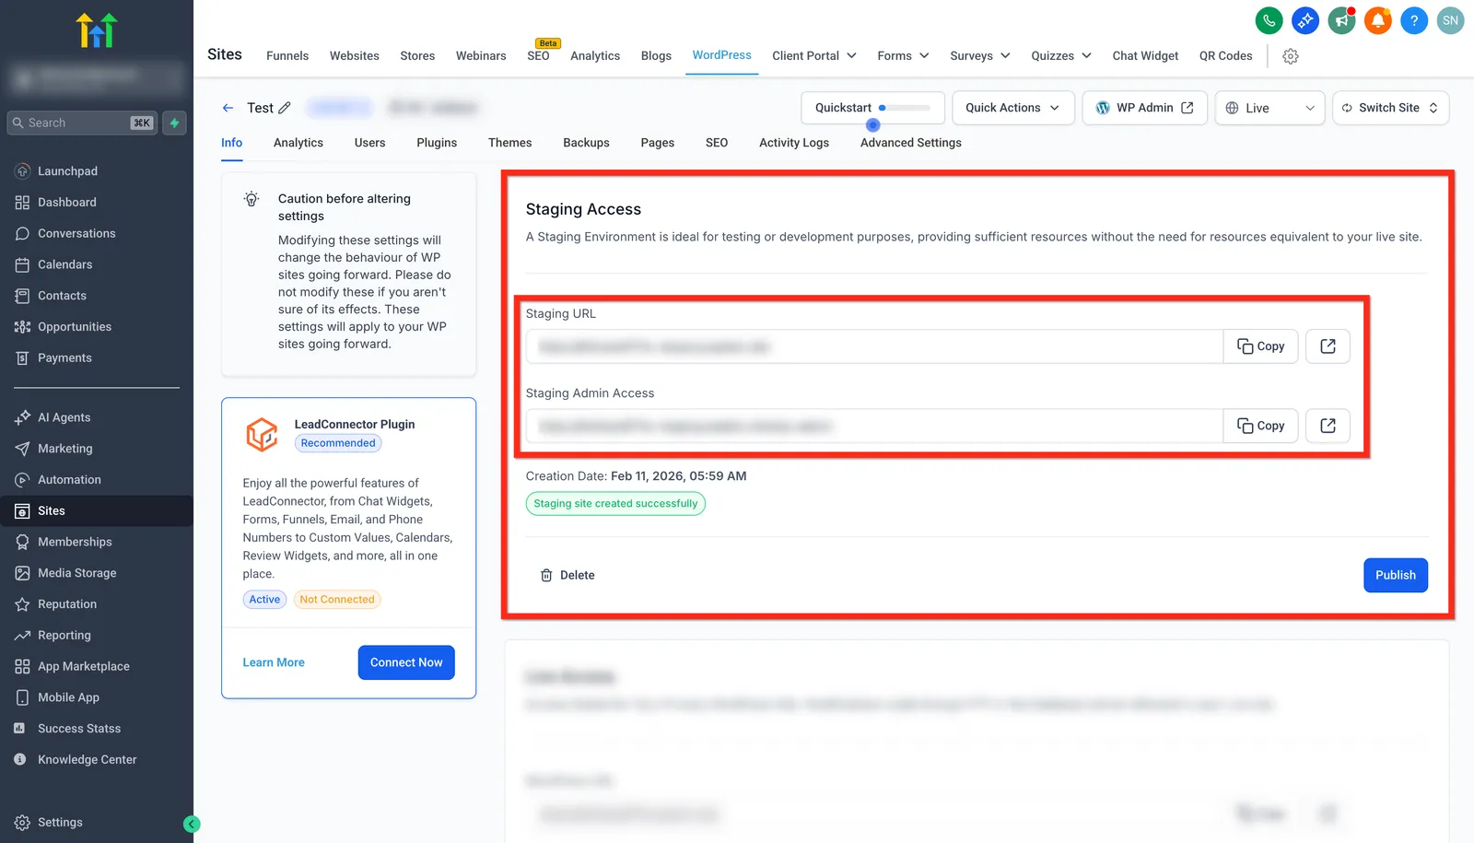Switch to the Plugins tab
1474x843 pixels.
click(437, 143)
